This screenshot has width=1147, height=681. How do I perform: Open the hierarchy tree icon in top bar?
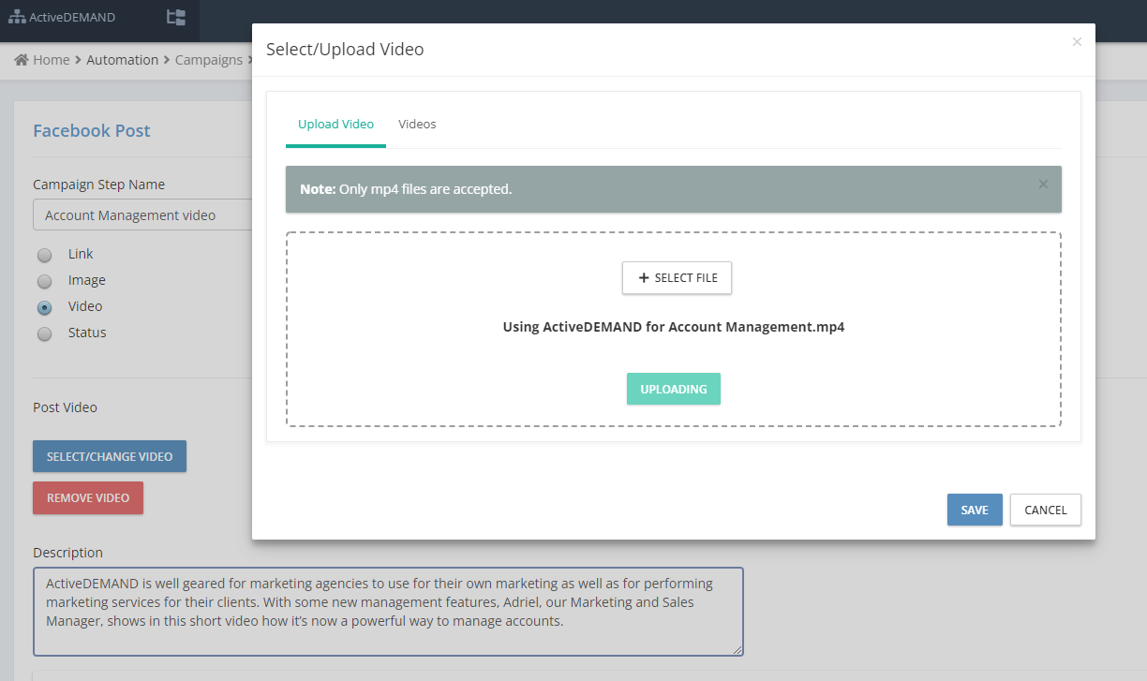(175, 17)
